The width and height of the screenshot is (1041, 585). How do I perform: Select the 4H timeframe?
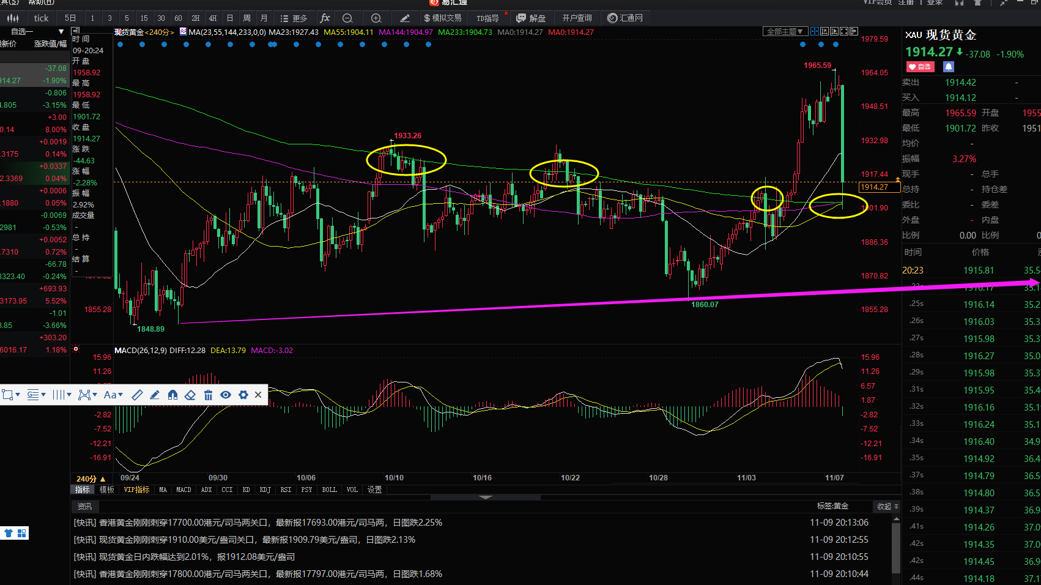click(x=212, y=18)
